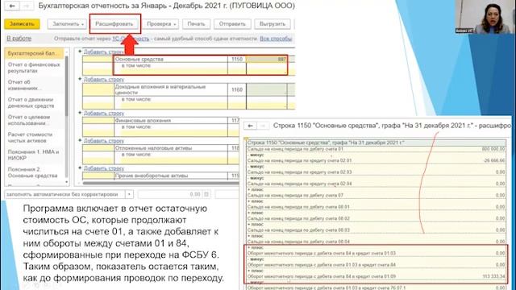Click the Расшифровать button

[114, 24]
